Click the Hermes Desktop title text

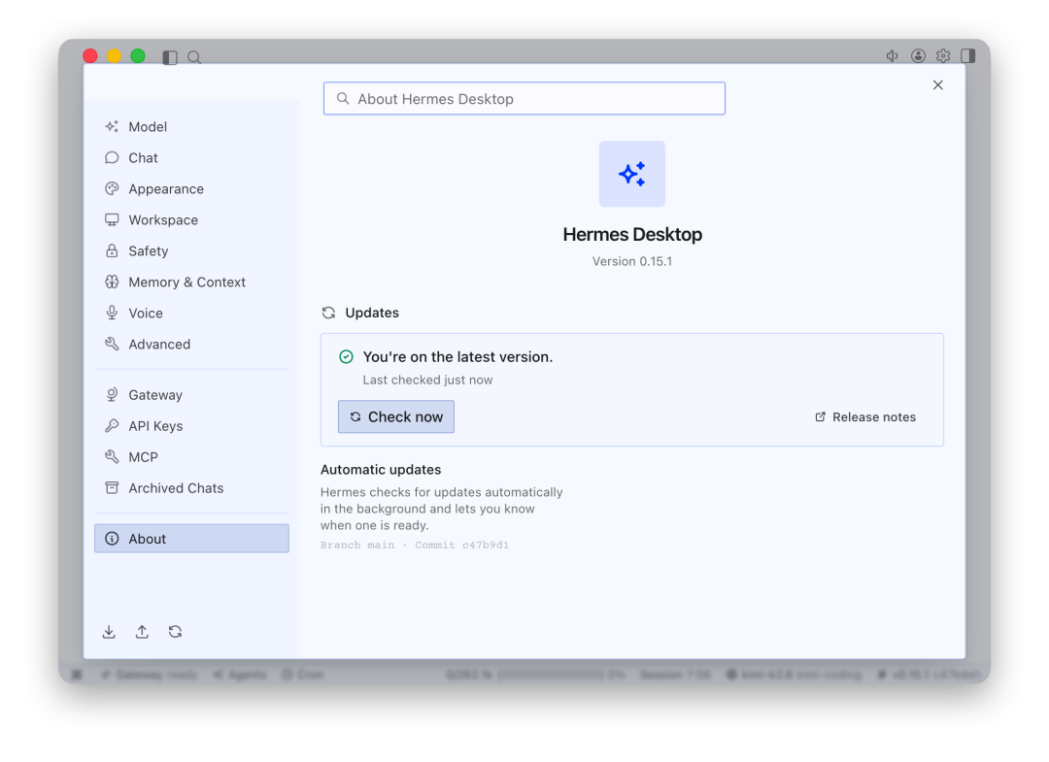[x=632, y=235]
